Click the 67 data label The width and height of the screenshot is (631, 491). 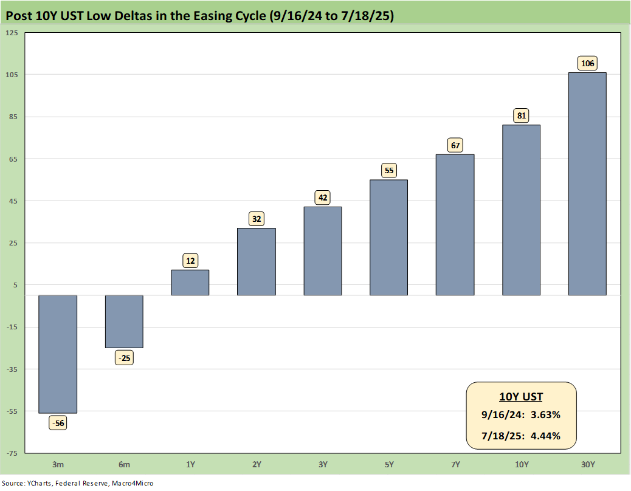pyautogui.click(x=455, y=145)
